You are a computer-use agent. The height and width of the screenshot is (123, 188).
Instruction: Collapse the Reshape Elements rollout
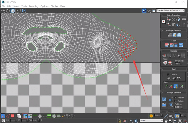[x=162, y=30]
